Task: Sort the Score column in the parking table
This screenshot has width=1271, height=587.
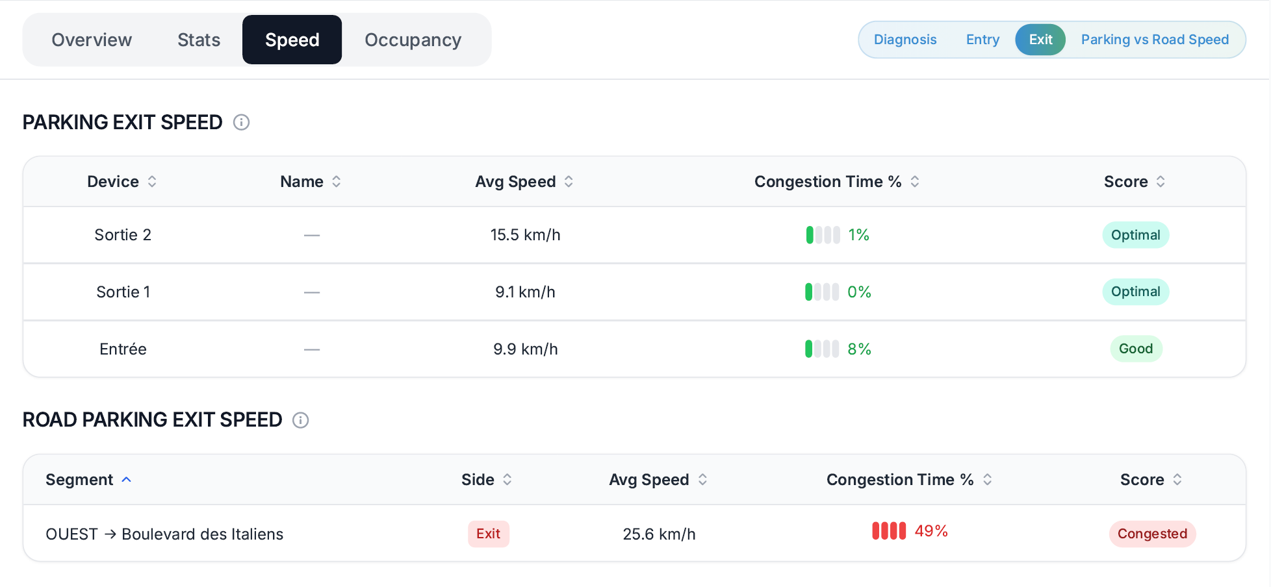Action: point(1161,182)
